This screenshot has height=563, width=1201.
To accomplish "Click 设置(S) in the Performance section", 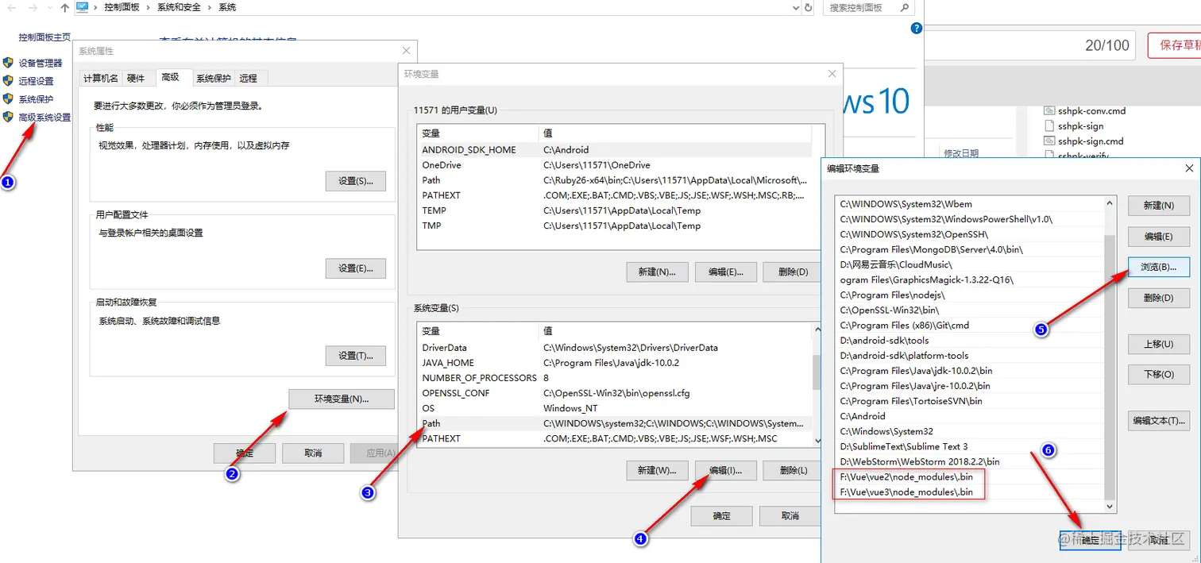I will [x=355, y=180].
